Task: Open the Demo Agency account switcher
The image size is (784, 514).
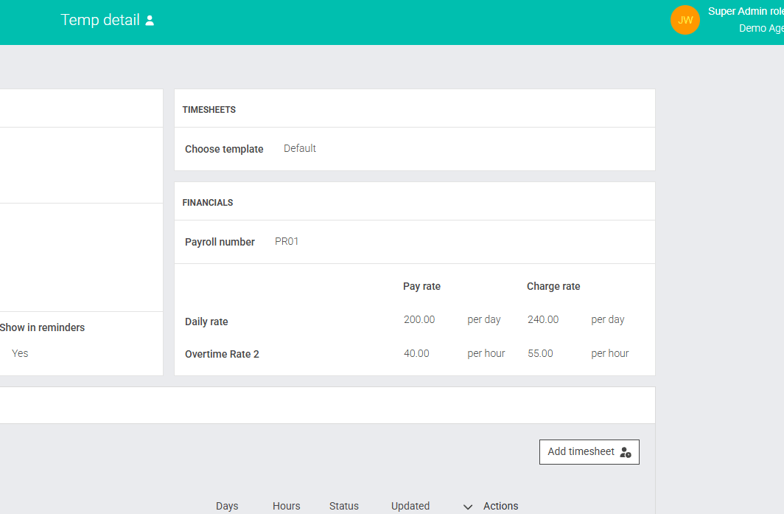Action: (x=761, y=28)
